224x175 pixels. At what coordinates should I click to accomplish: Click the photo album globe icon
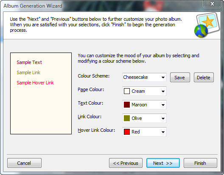pos(207,25)
